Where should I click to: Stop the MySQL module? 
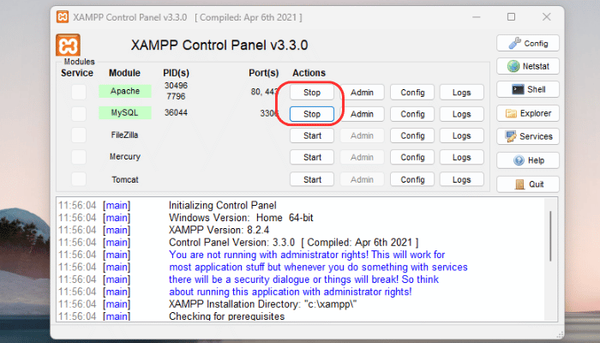312,114
